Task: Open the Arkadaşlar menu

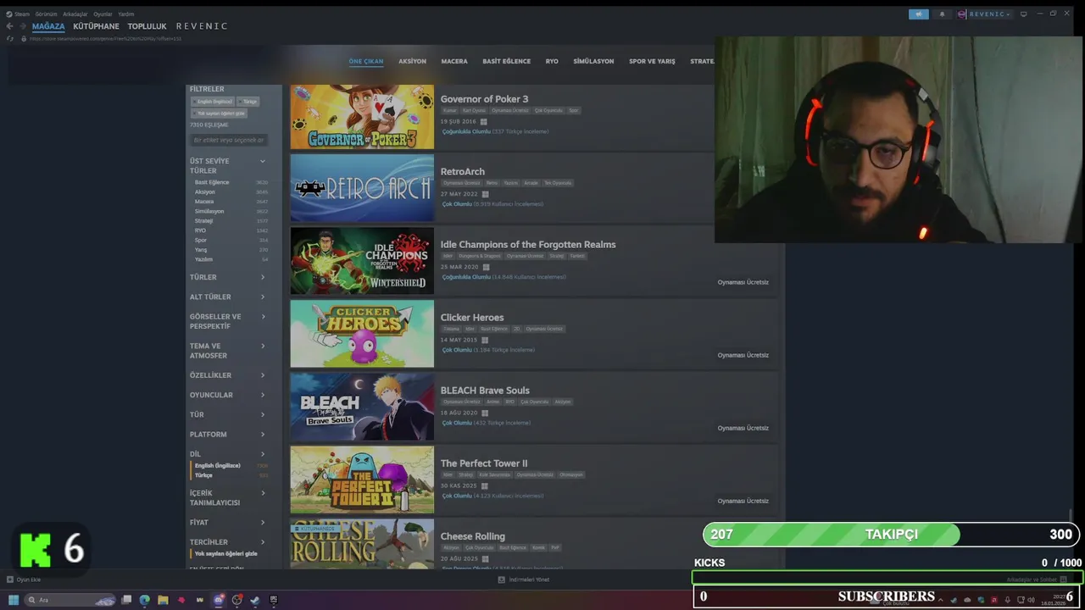Action: coord(75,14)
